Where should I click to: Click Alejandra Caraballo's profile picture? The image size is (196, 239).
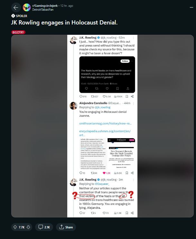pos(73,106)
